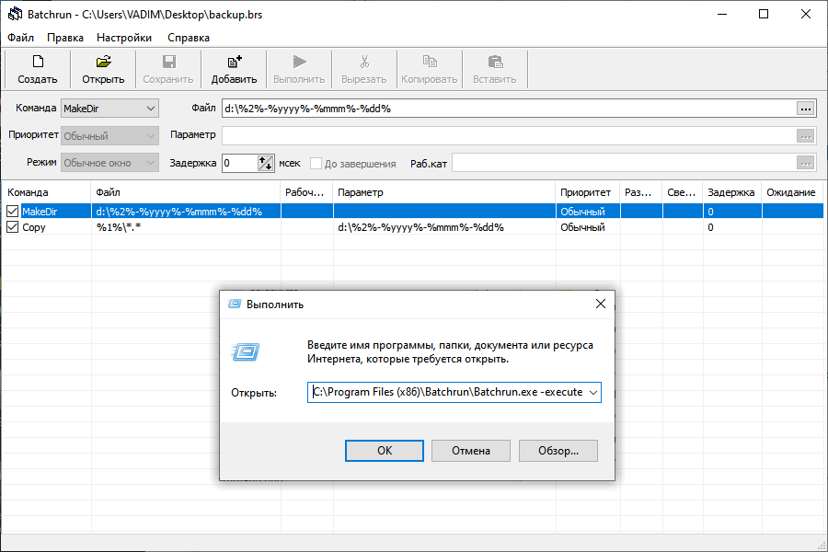Click the Задержка spinner arrows
Image resolution: width=828 pixels, height=552 pixels.
click(266, 163)
